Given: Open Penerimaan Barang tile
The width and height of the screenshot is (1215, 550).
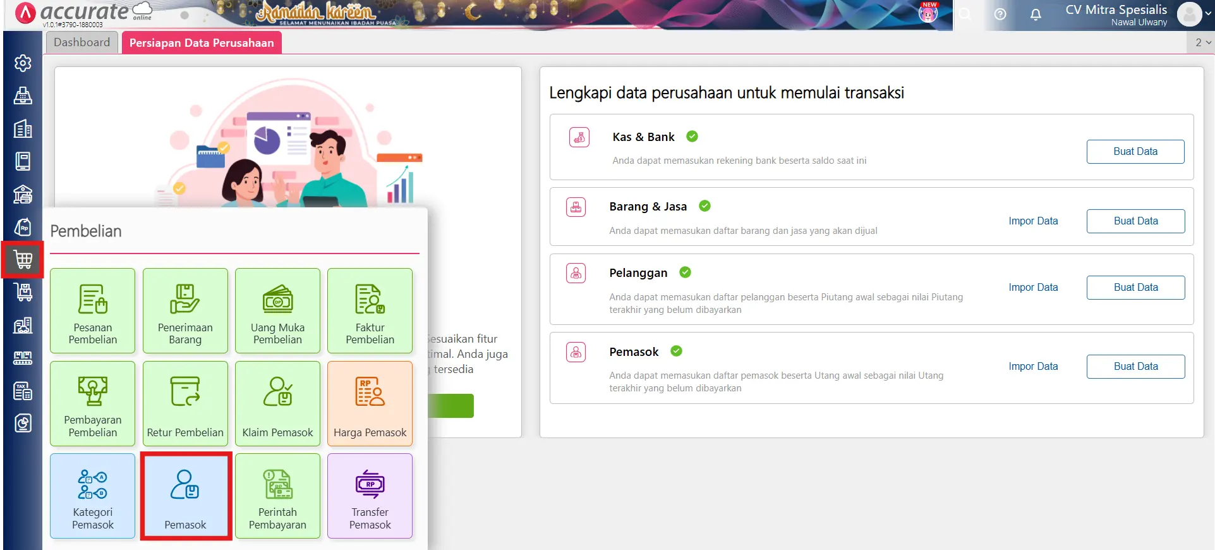Looking at the screenshot, I should click(185, 310).
